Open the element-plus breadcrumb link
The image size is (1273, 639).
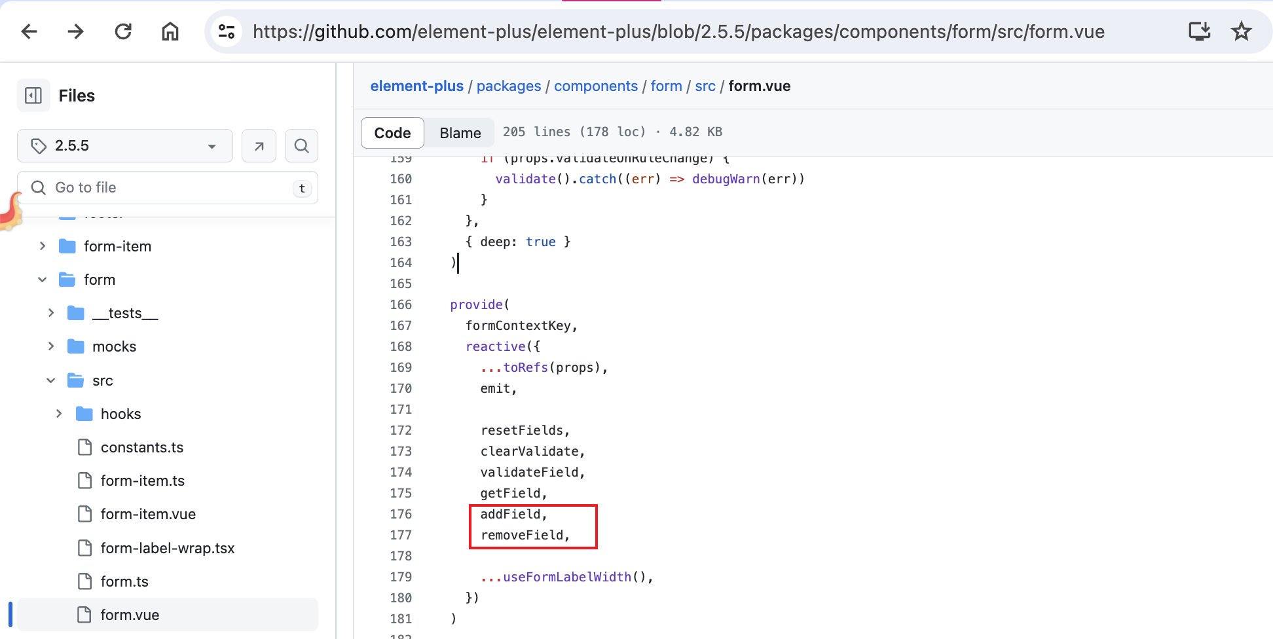(416, 86)
